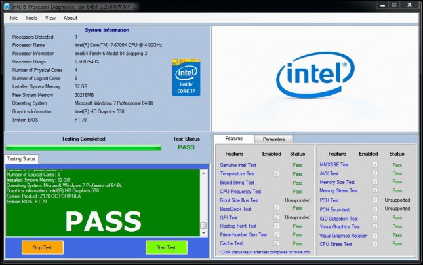Click the Front Side Bus Test label
Viewport: 423px width, 265px height.
coord(239,200)
